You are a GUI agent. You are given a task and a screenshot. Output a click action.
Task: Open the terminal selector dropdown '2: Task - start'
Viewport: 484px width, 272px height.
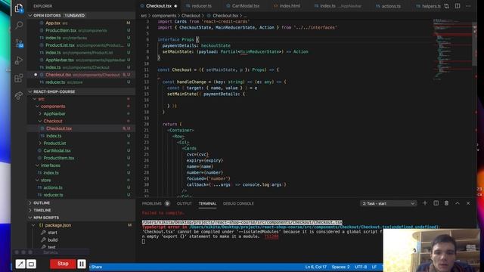pyautogui.click(x=388, y=203)
